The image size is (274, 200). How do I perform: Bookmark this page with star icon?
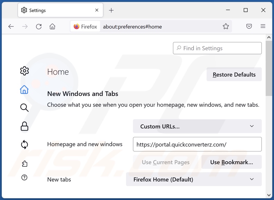point(226,27)
